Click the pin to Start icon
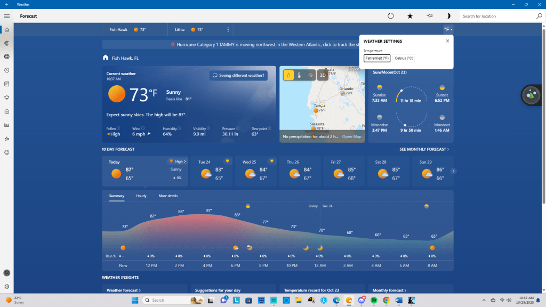Screen dimensions: 546x307 (x=429, y=16)
